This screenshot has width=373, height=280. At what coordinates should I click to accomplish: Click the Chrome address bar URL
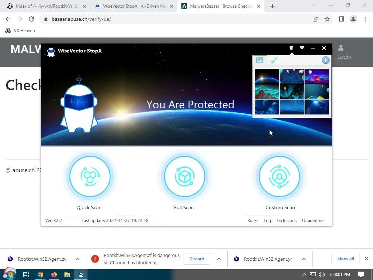pos(81,19)
